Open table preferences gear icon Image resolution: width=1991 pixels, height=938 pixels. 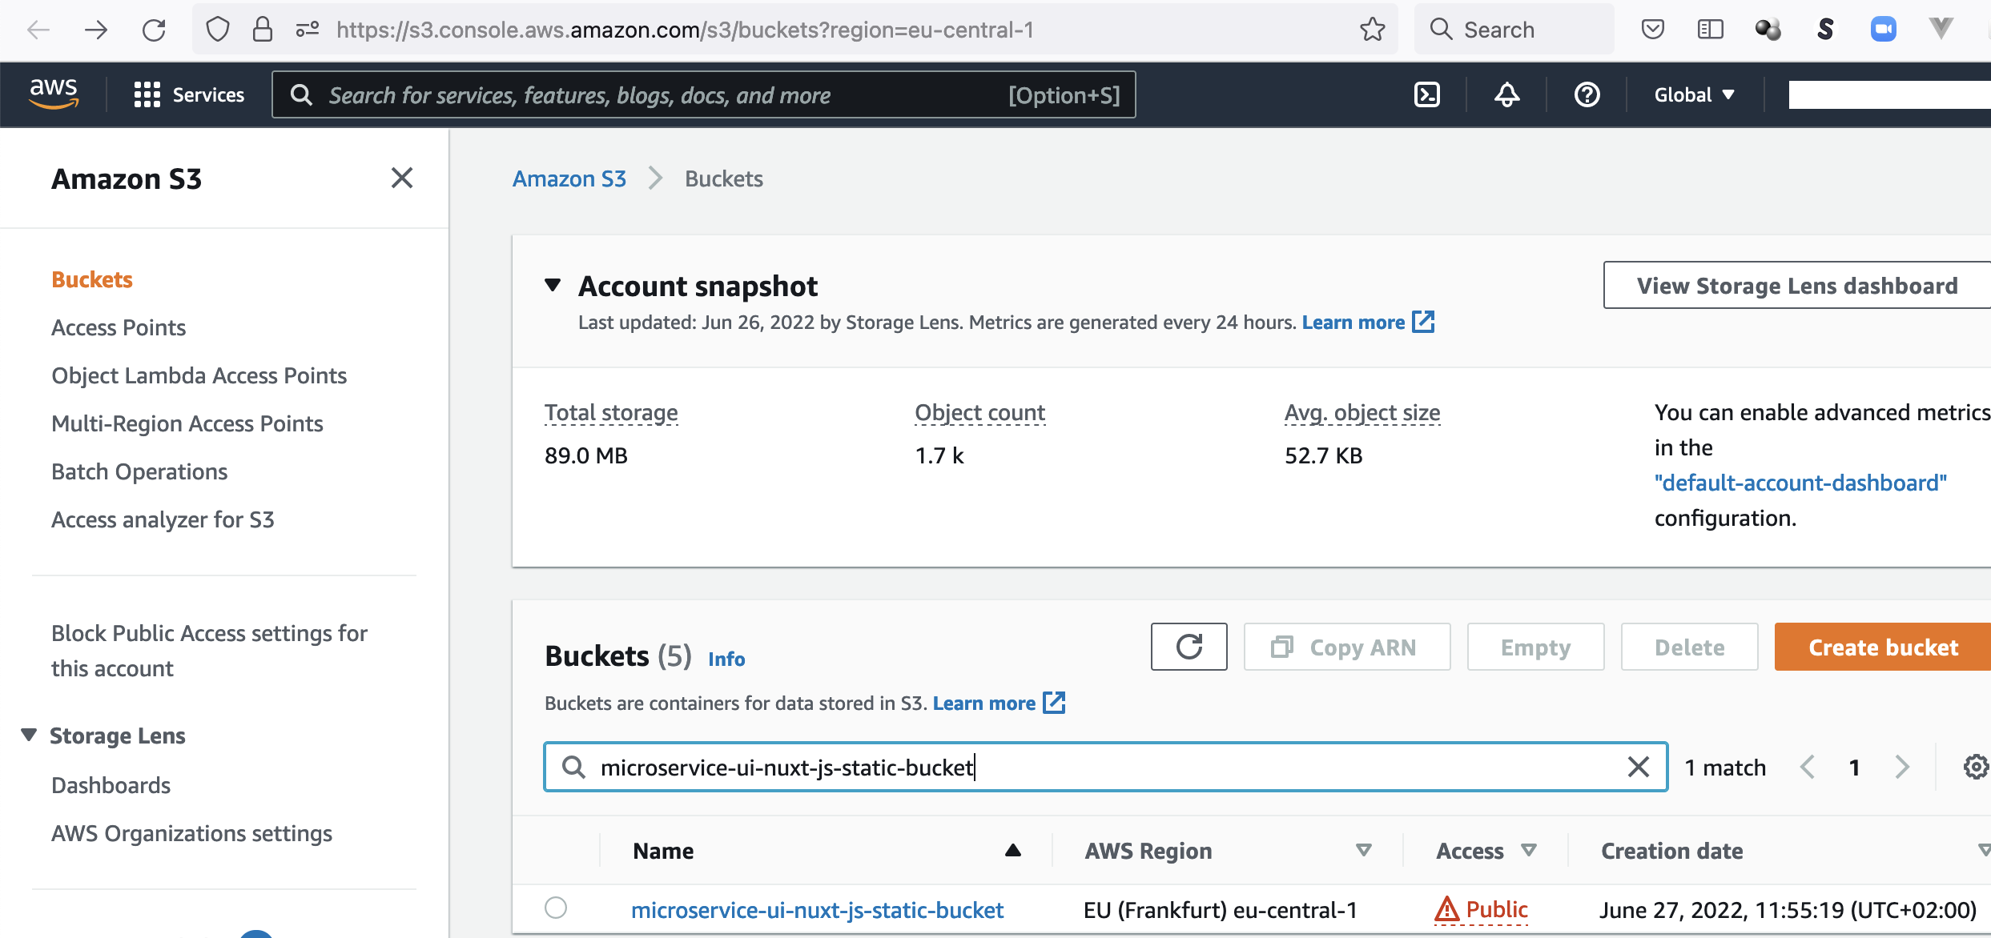tap(1975, 767)
